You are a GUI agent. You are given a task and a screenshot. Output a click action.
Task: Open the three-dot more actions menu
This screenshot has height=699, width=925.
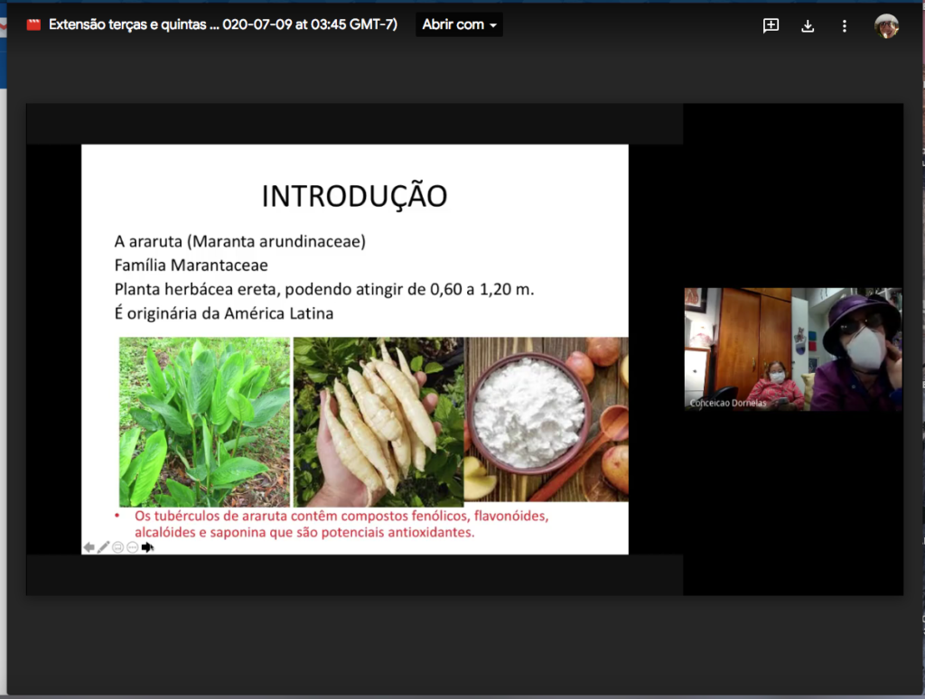click(845, 26)
